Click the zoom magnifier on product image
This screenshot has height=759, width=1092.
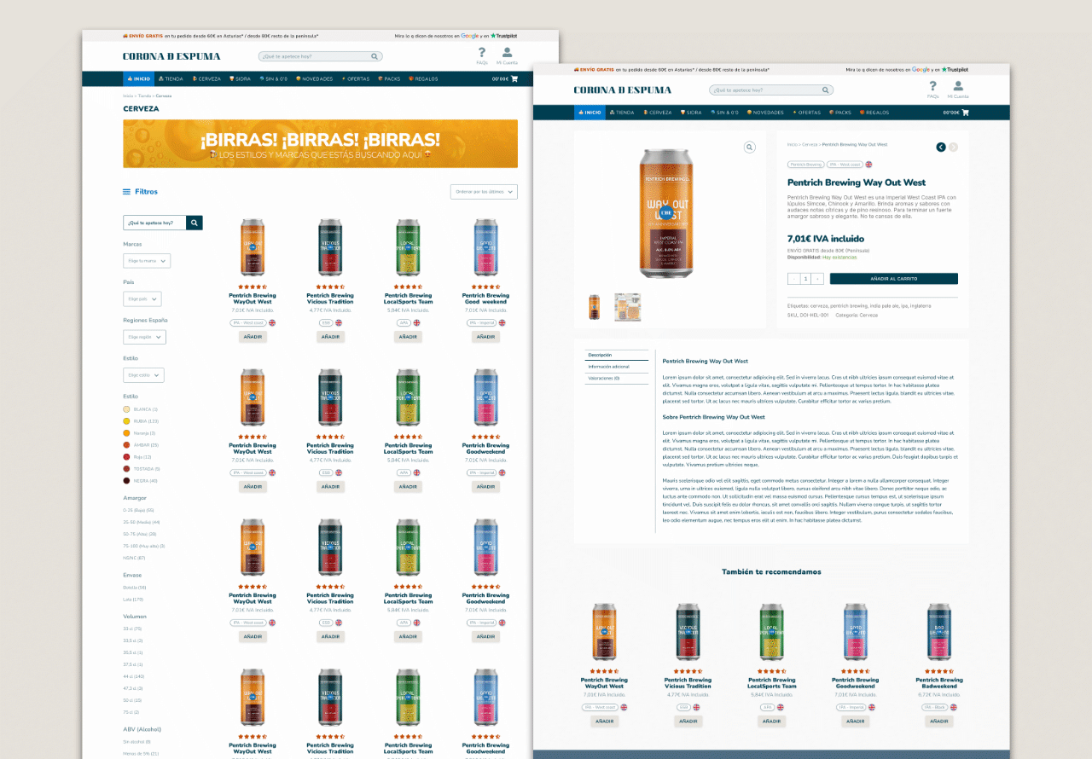tap(750, 148)
